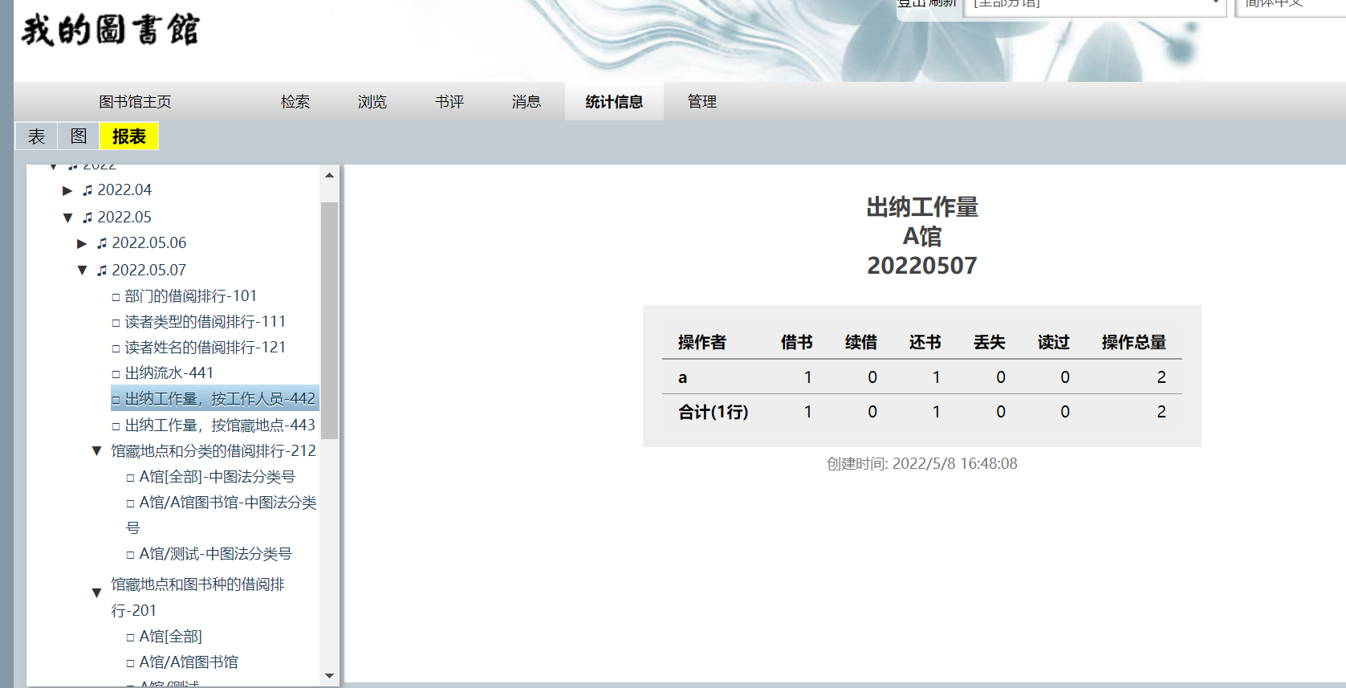Open the 管理 menu item

coord(702,102)
